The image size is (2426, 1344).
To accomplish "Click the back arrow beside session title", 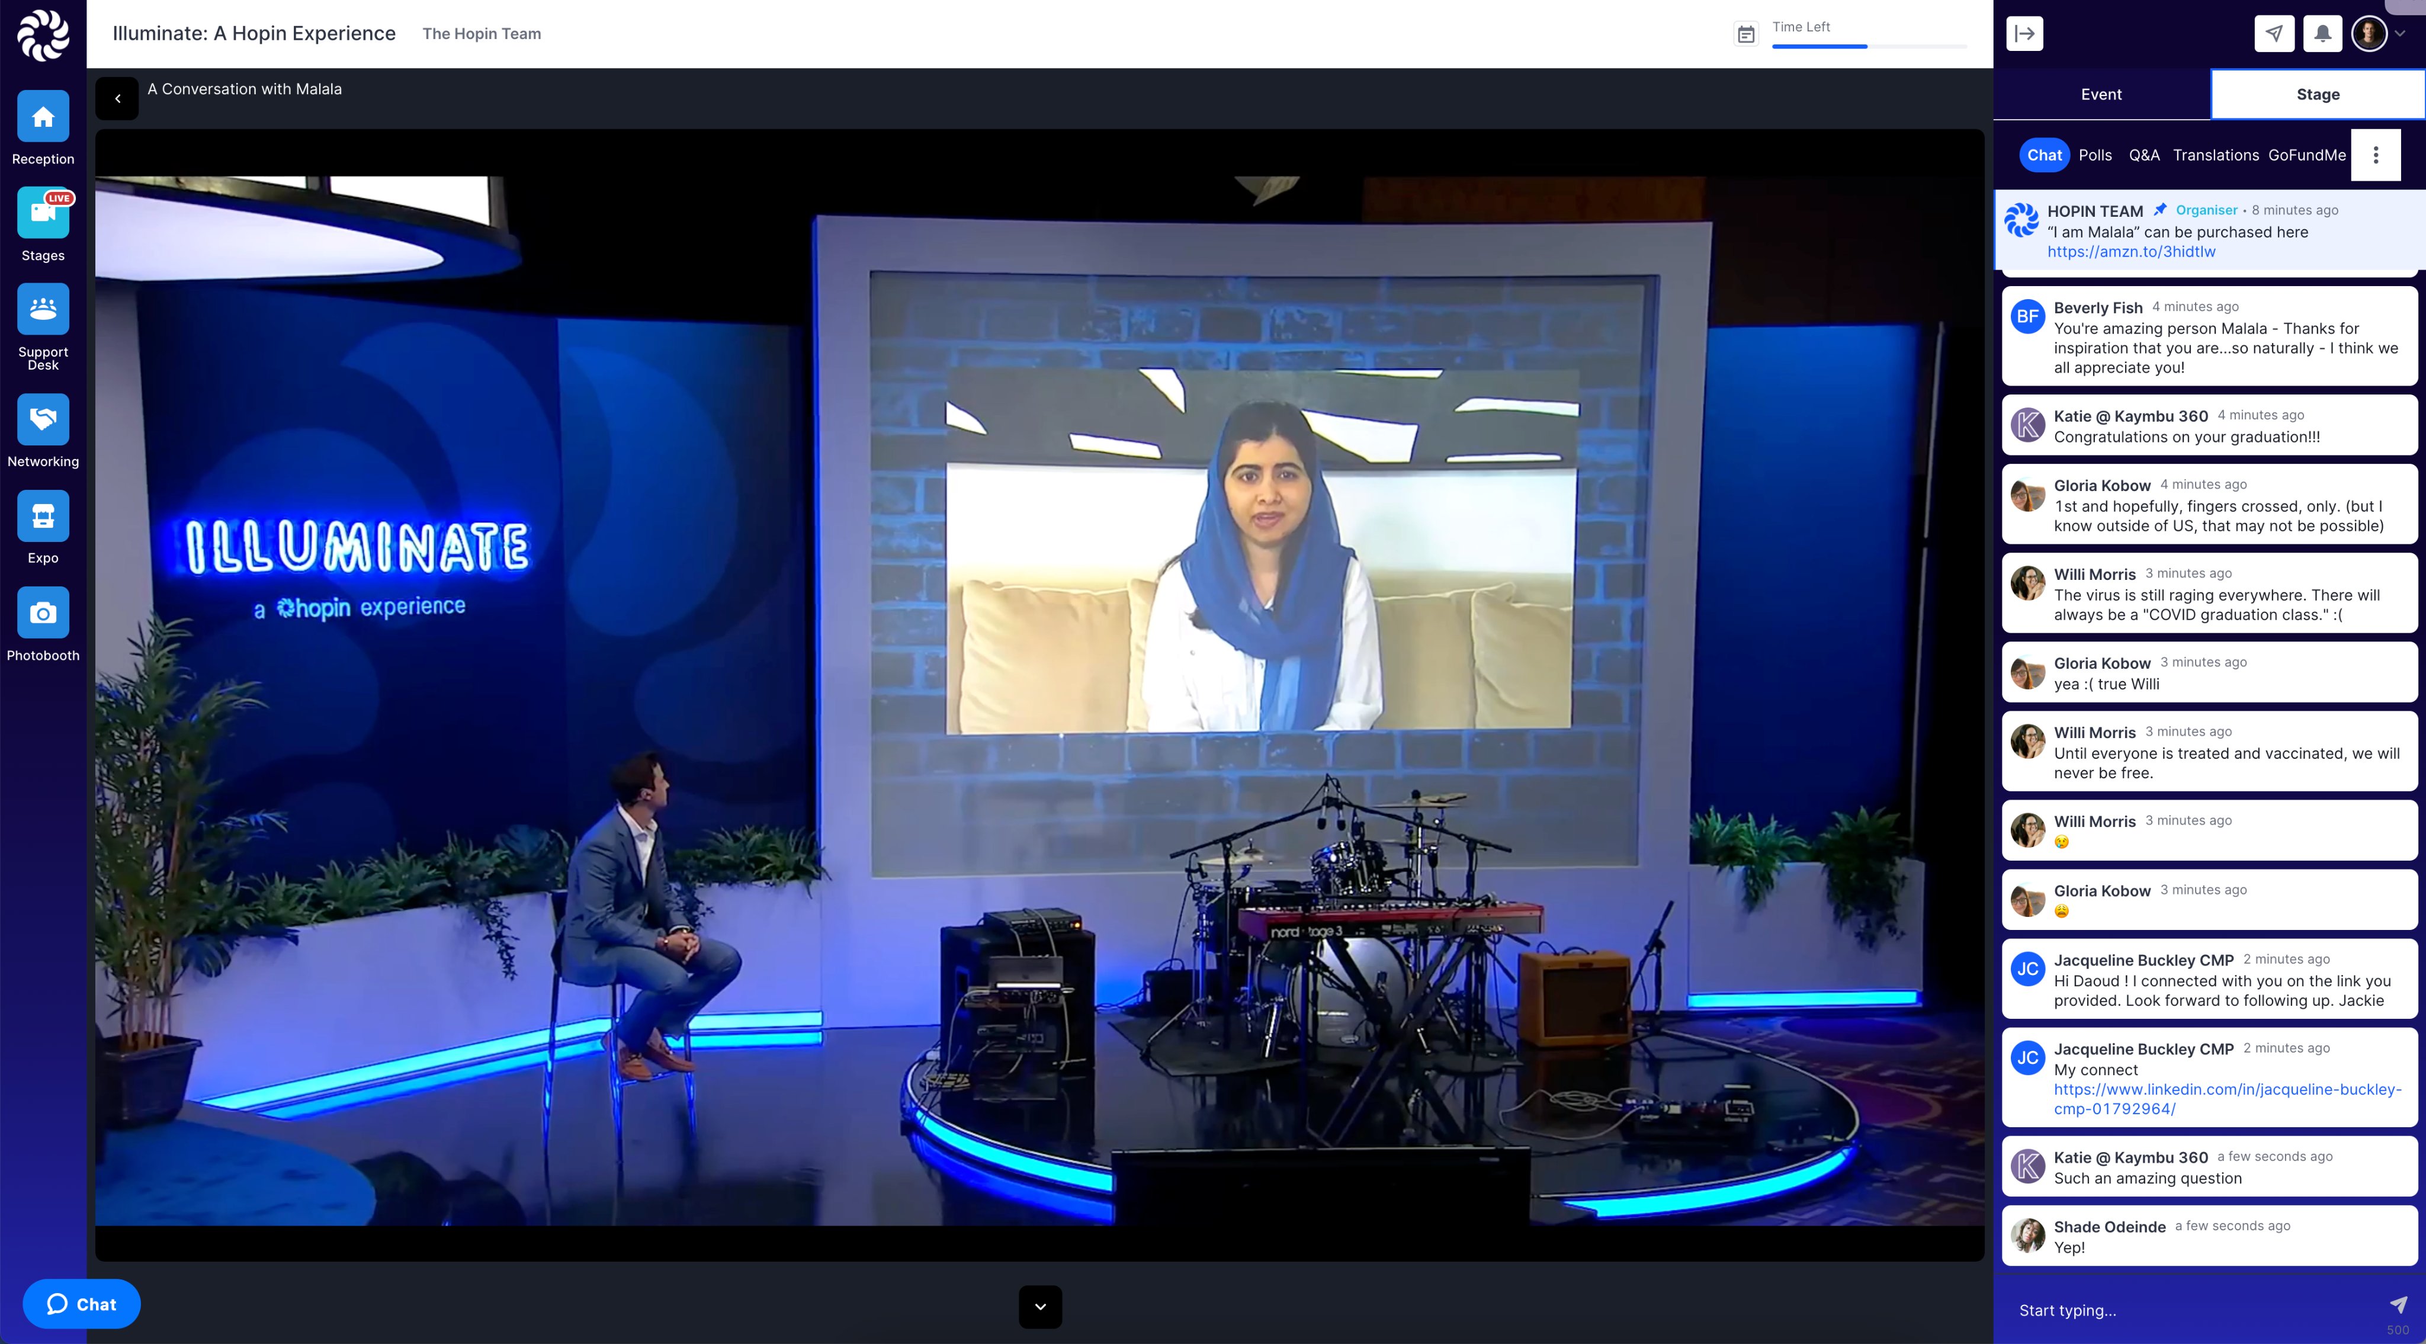I will pyautogui.click(x=117, y=98).
